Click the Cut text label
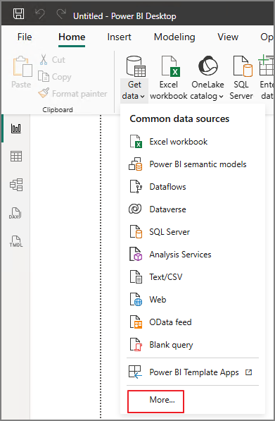This screenshot has width=275, height=421. tap(58, 60)
